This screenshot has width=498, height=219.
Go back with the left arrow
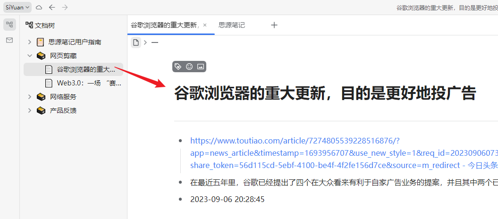coord(52,7)
